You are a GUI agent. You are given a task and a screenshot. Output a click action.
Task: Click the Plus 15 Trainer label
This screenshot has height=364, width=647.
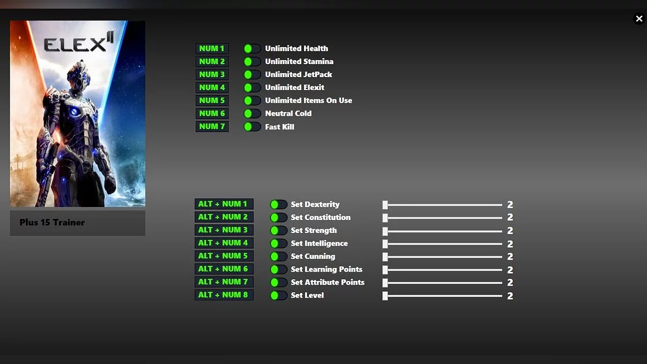point(52,222)
